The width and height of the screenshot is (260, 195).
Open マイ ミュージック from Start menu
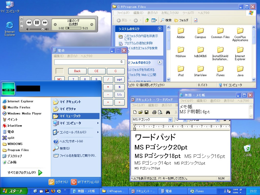[x=76, y=116]
